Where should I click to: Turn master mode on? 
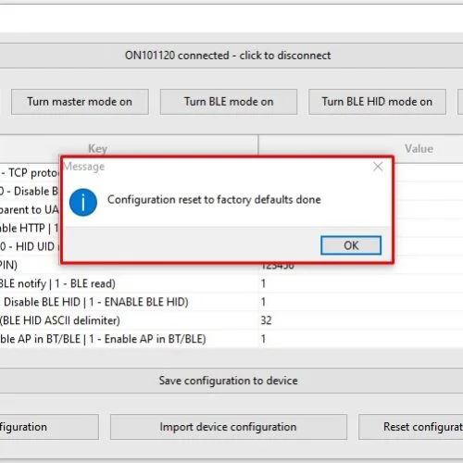coord(80,102)
